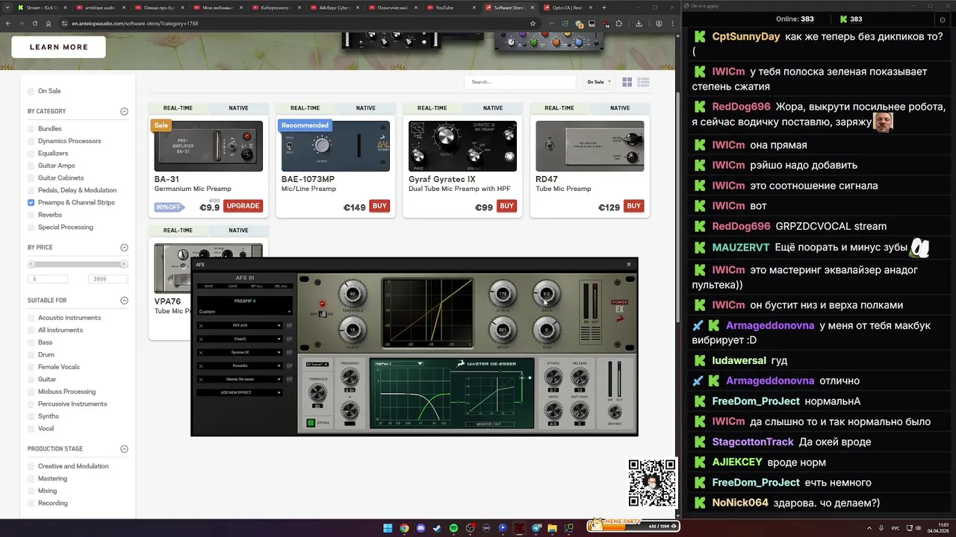
Task: Bookmark this page with star icon
Action: 533,23
